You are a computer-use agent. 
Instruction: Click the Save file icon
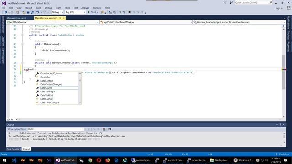click(x=28, y=12)
